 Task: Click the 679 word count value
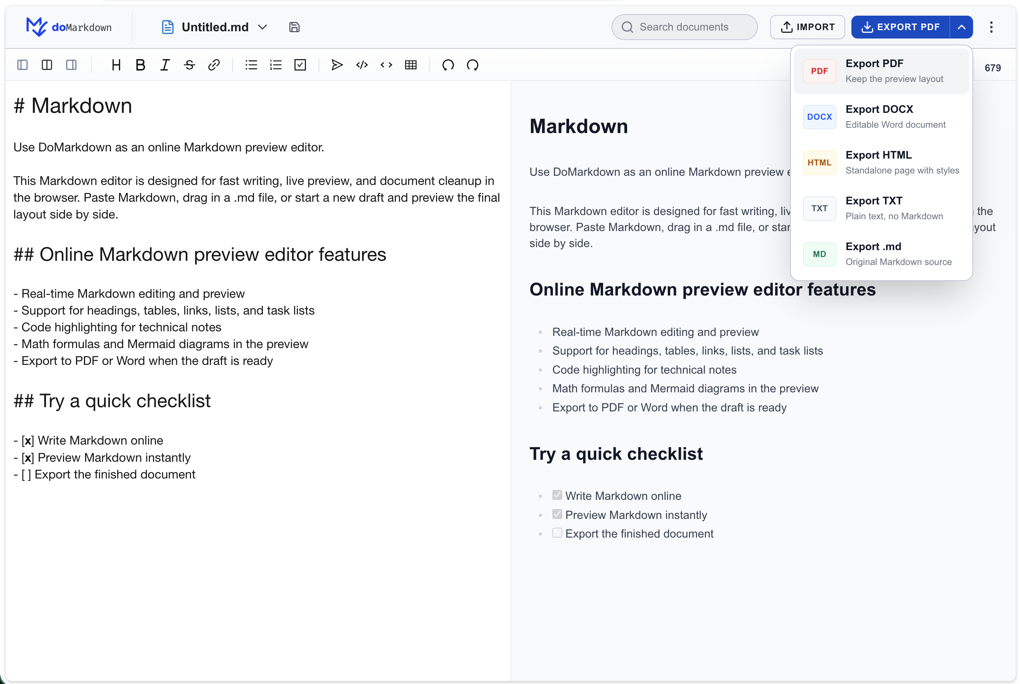tap(992, 67)
